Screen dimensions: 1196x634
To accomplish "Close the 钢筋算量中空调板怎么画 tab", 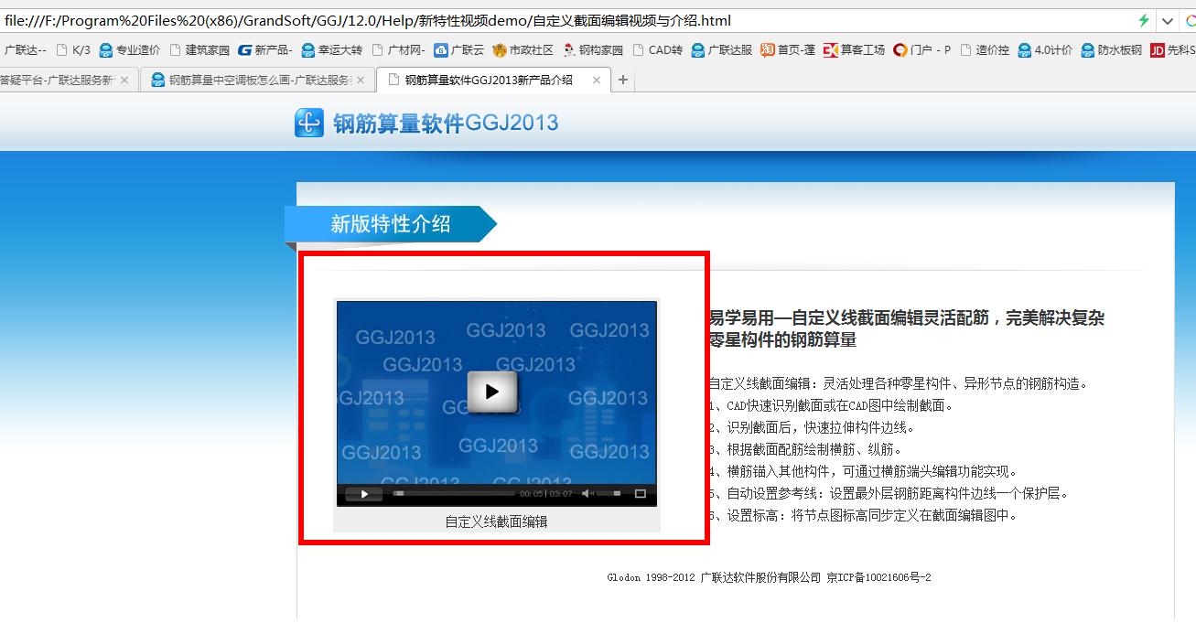I will (x=361, y=81).
